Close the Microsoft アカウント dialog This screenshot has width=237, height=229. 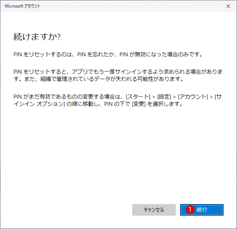(x=228, y=6)
